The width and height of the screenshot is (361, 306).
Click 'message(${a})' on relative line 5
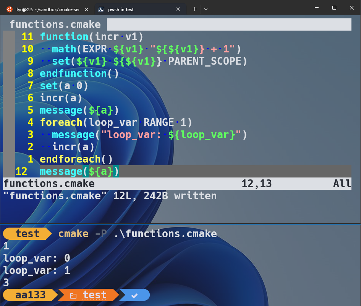79,110
